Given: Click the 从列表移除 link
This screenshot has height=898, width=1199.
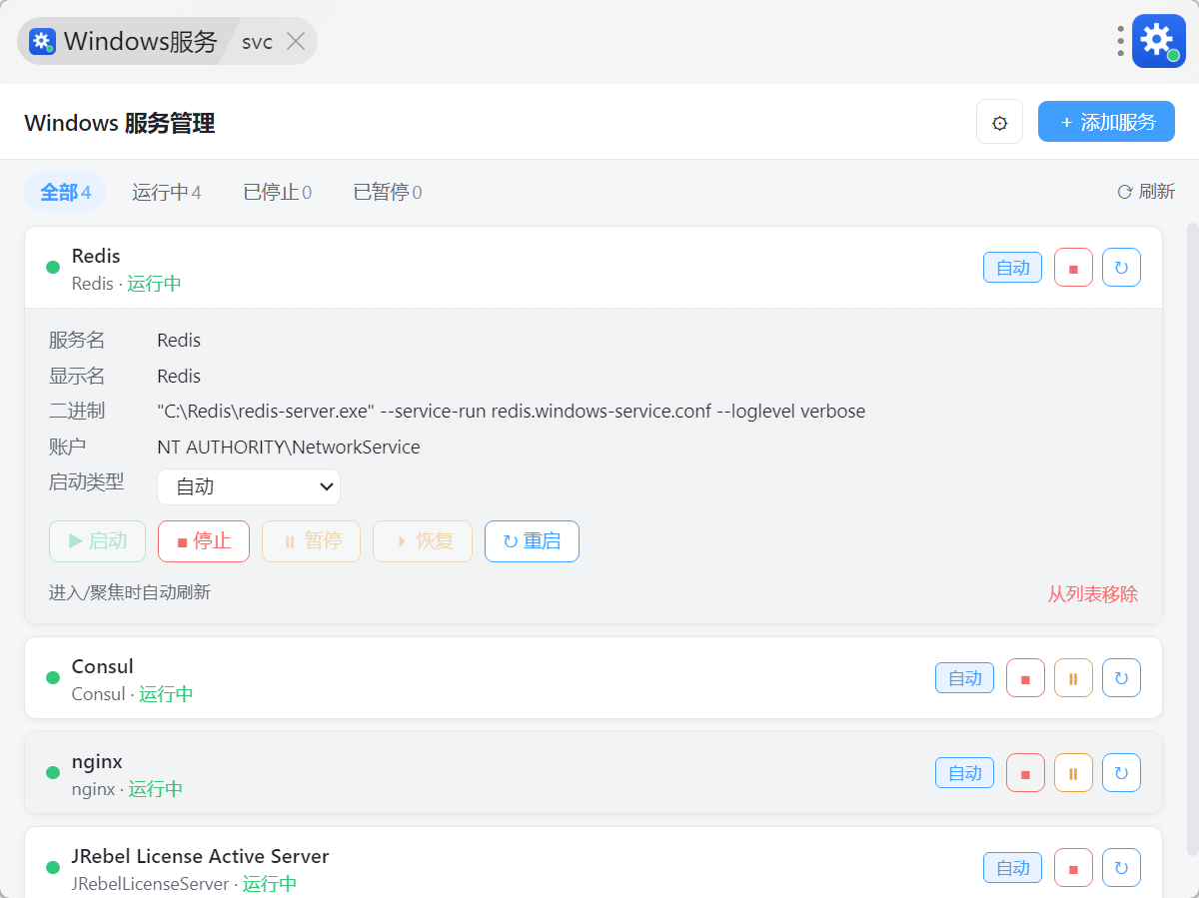Looking at the screenshot, I should pyautogui.click(x=1093, y=594).
